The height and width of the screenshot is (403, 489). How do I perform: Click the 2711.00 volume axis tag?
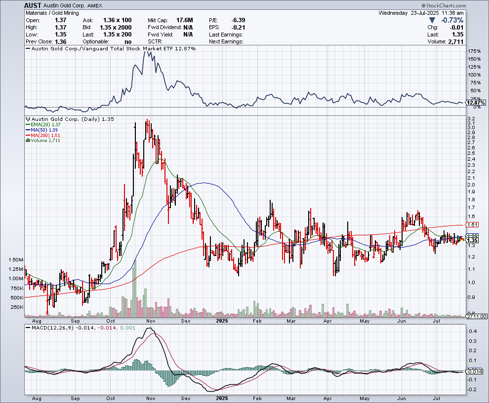point(476,317)
